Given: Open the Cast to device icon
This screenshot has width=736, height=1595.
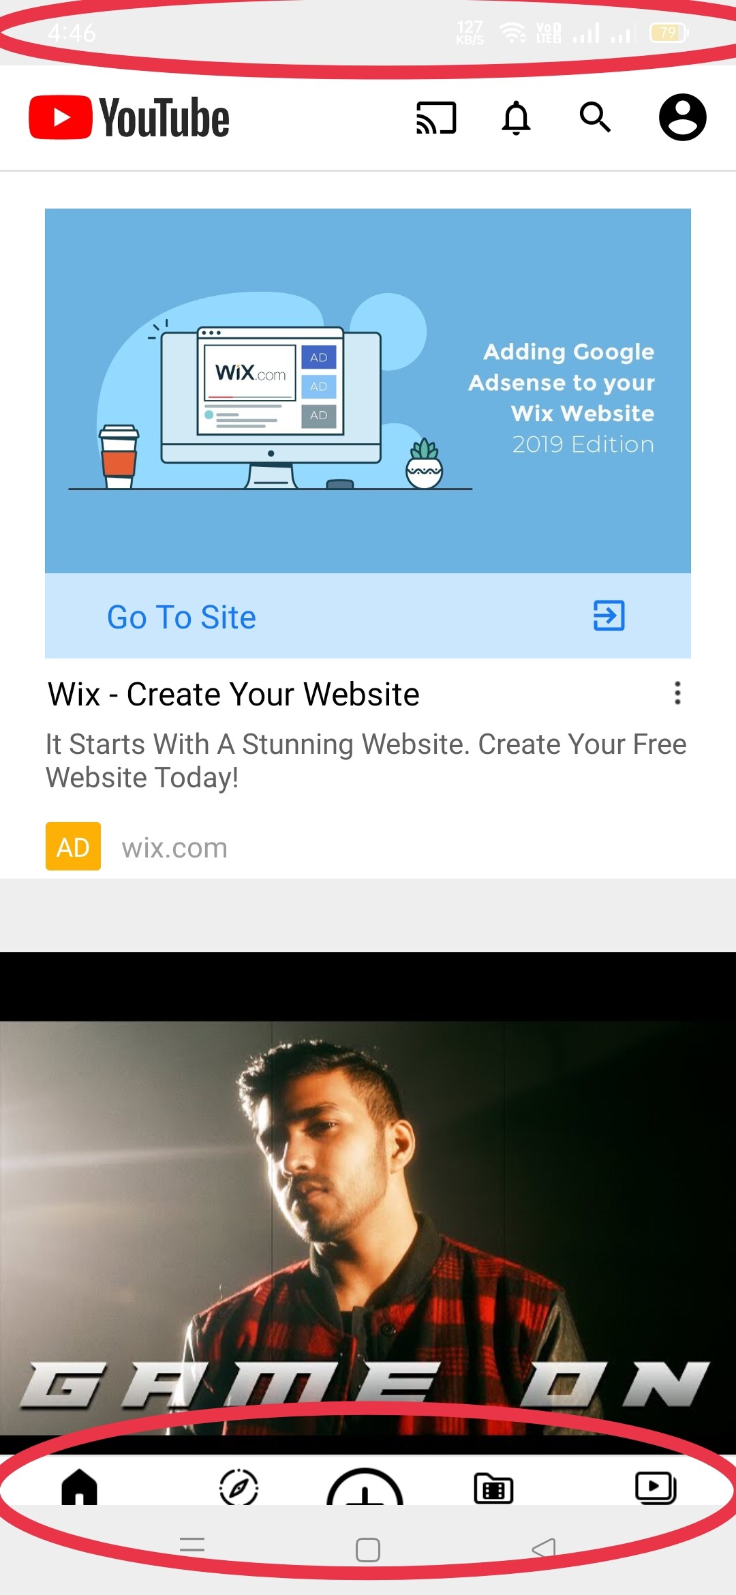Looking at the screenshot, I should pos(436,117).
